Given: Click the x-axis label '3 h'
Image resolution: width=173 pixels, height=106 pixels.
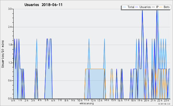Looking at the screenshot, I should click(x=33, y=100).
